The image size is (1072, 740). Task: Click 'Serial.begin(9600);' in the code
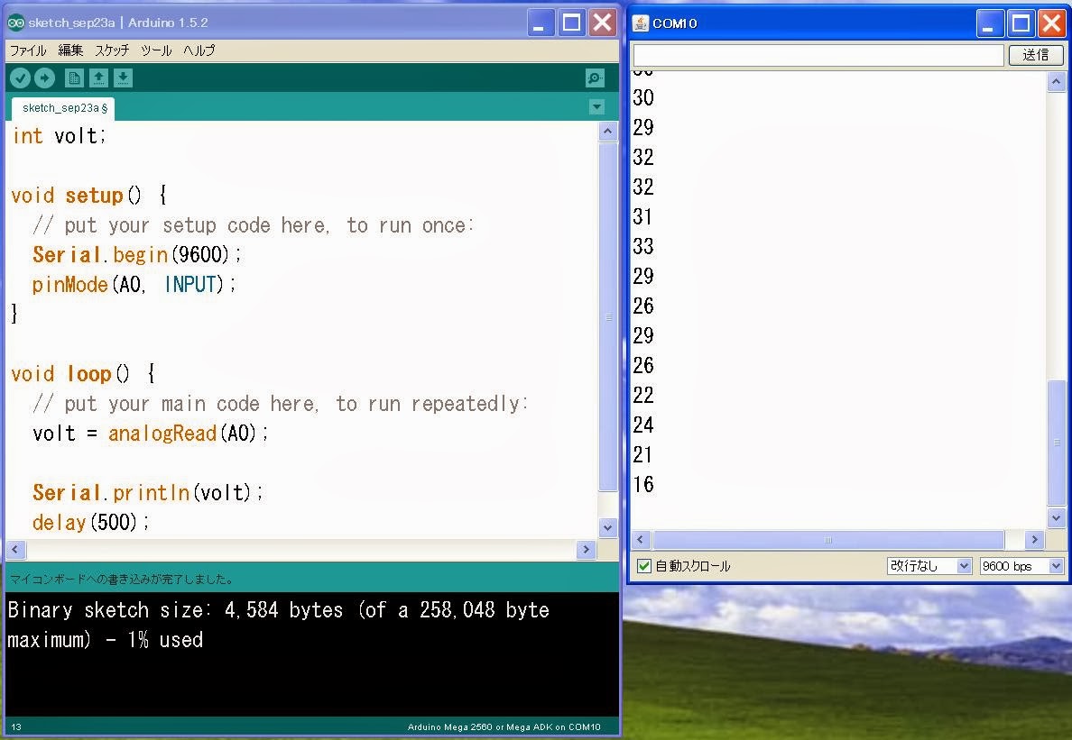pos(137,255)
